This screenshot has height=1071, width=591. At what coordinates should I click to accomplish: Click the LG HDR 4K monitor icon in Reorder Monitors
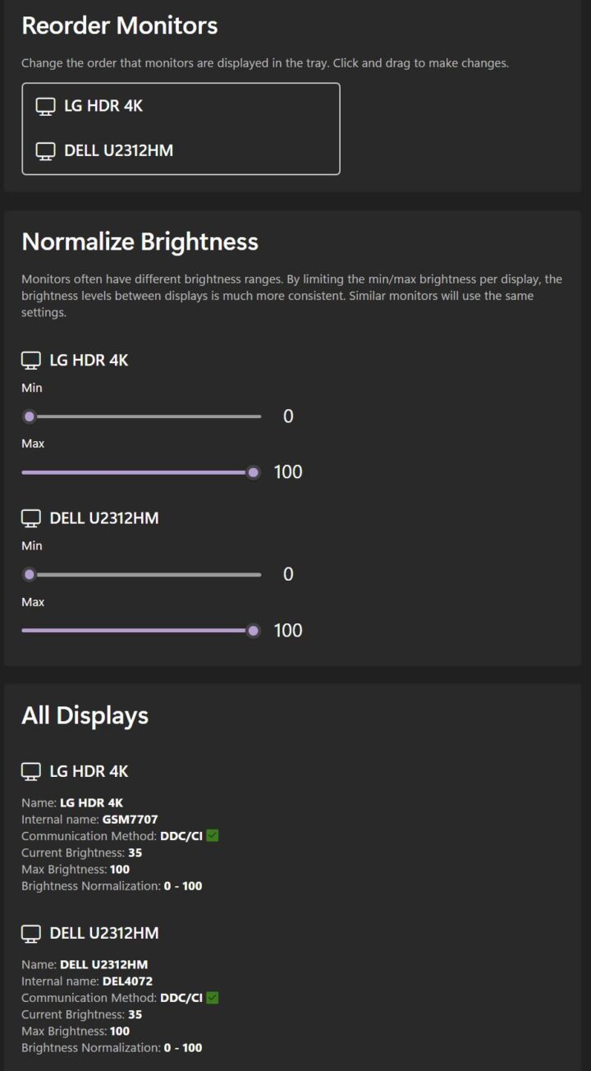(45, 105)
